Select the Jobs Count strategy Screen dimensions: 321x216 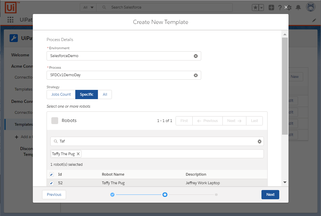tap(61, 95)
